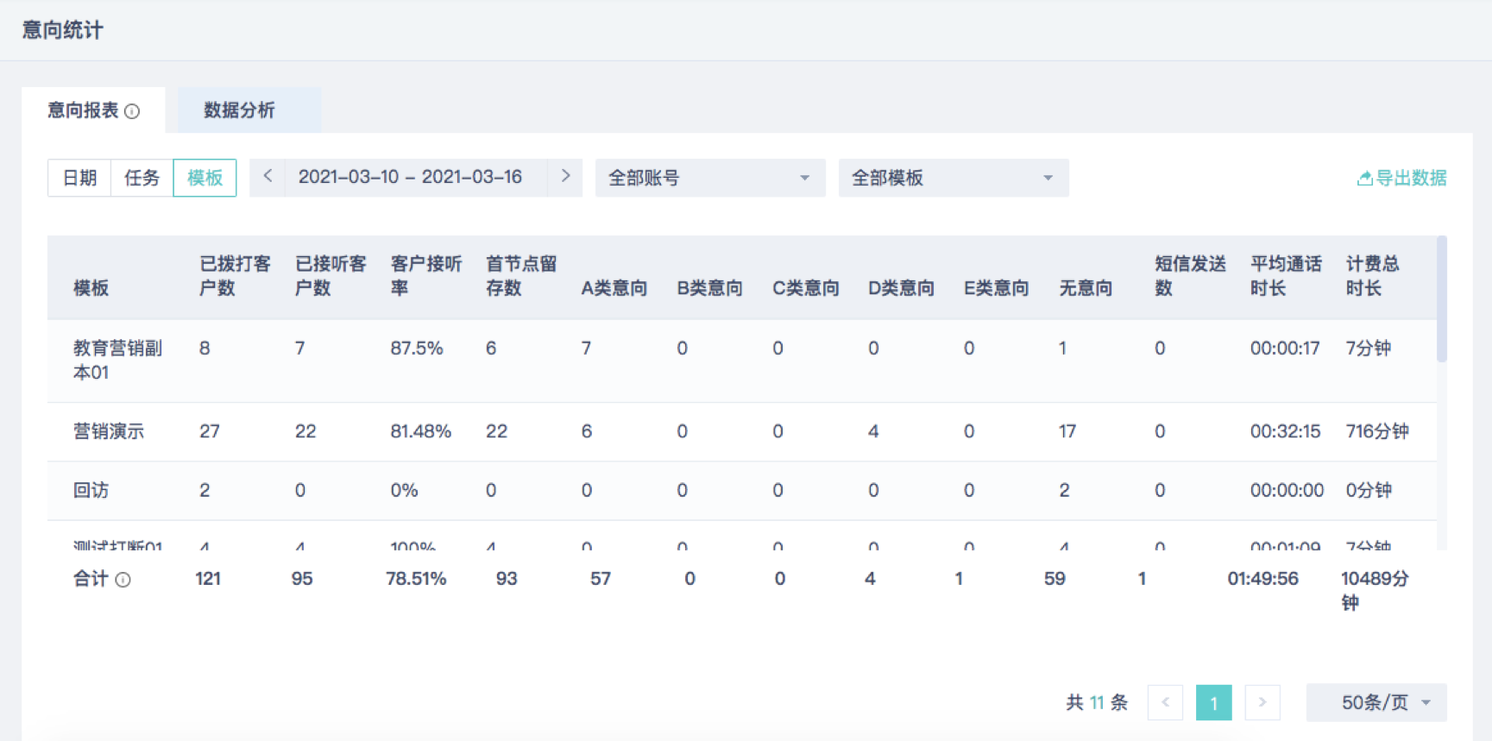The image size is (1492, 741).
Task: Click the 导出数据 link
Action: tap(1402, 178)
